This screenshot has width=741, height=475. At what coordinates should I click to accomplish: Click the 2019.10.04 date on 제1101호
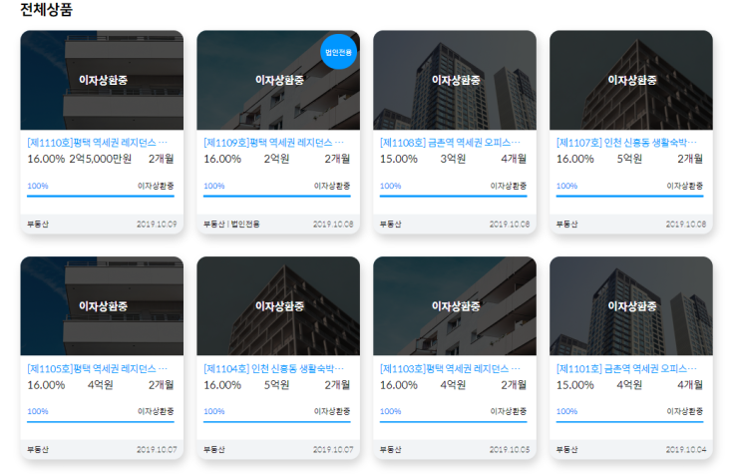(x=686, y=450)
